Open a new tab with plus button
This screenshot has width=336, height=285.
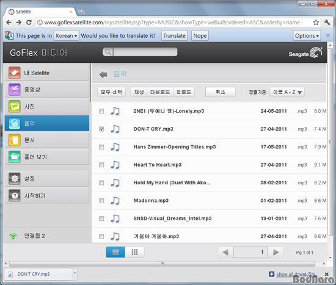[81, 12]
